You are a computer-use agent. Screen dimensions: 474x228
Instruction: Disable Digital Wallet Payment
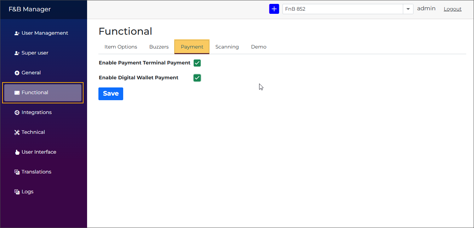point(197,78)
